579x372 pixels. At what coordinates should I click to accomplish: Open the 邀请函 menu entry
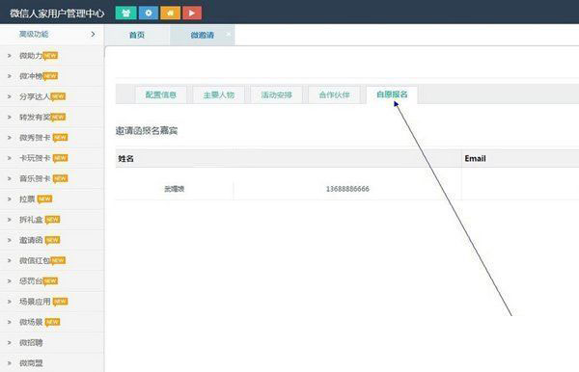[52, 240]
